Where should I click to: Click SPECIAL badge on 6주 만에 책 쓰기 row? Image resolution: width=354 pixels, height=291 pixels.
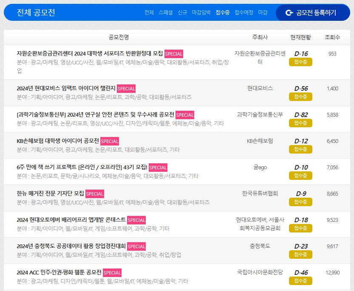pos(158,168)
